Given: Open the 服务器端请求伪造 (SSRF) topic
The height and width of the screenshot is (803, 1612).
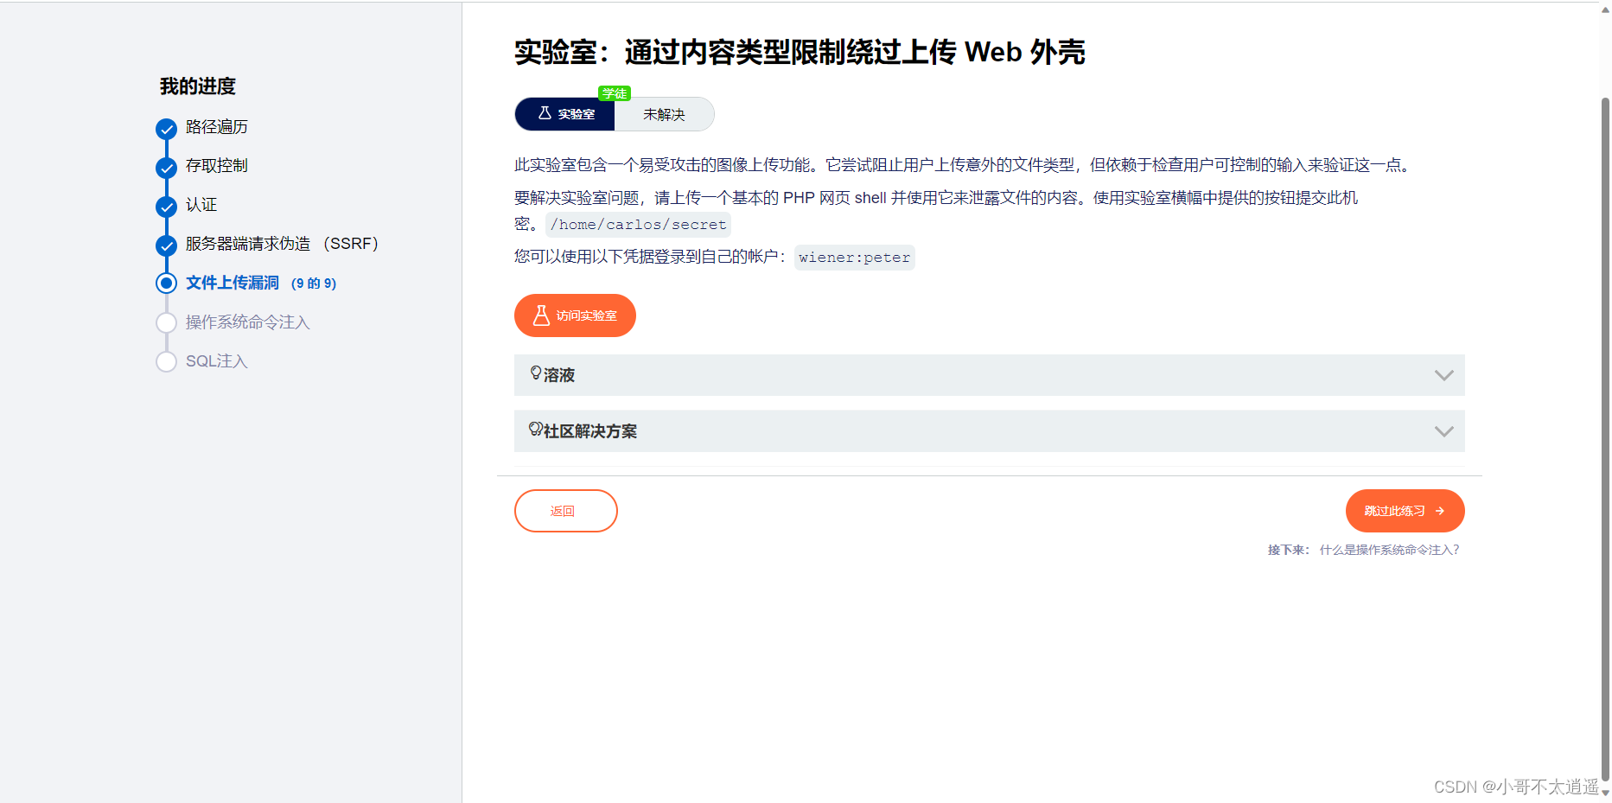Looking at the screenshot, I should (x=282, y=244).
